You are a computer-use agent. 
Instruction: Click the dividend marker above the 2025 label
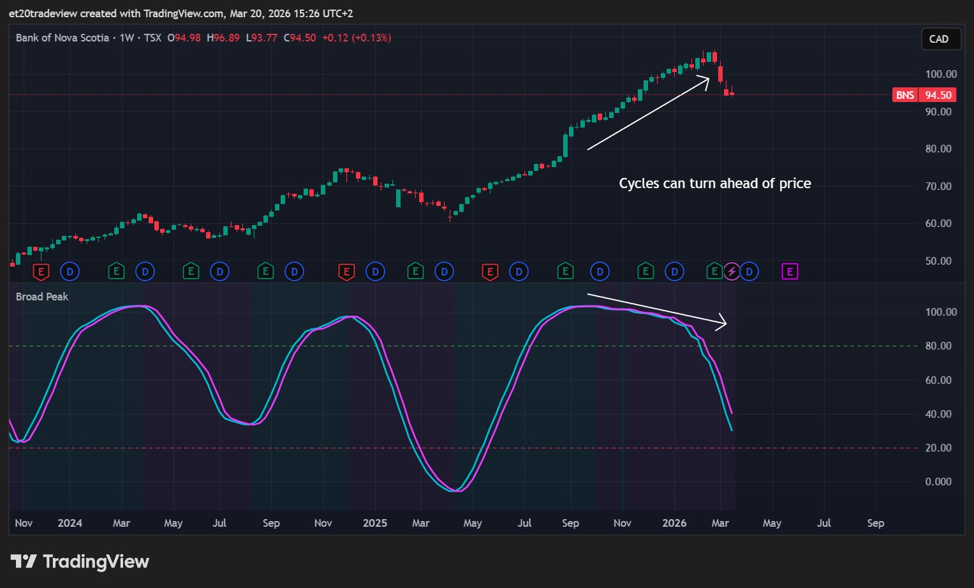pyautogui.click(x=376, y=272)
